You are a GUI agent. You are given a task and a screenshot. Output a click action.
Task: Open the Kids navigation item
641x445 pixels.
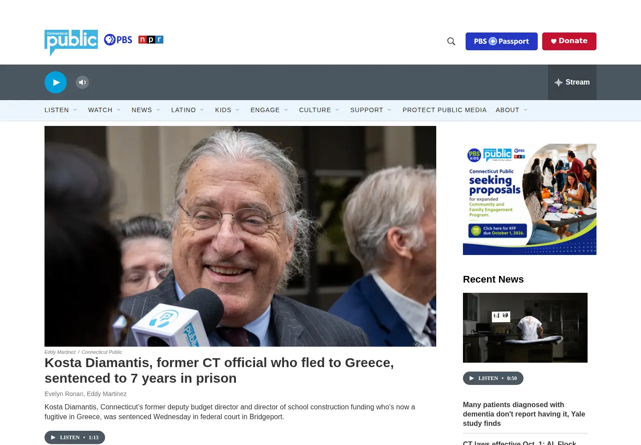coord(223,110)
